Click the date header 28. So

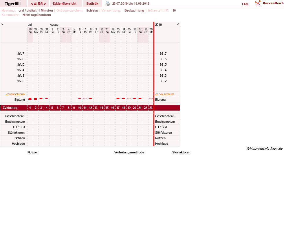[30, 31]
